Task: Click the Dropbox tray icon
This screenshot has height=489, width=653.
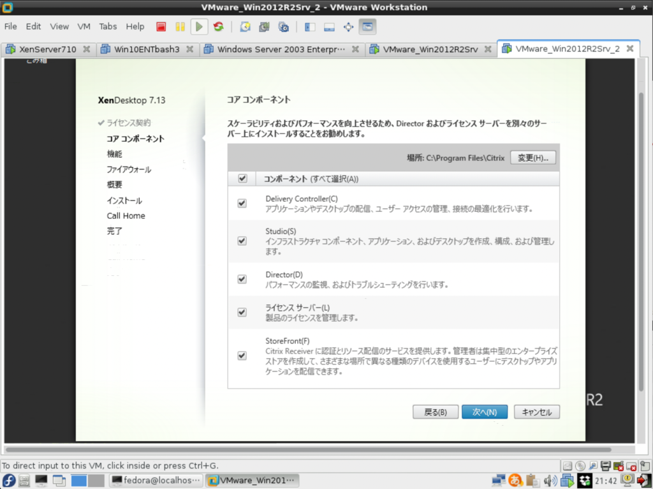Action: coord(584,481)
